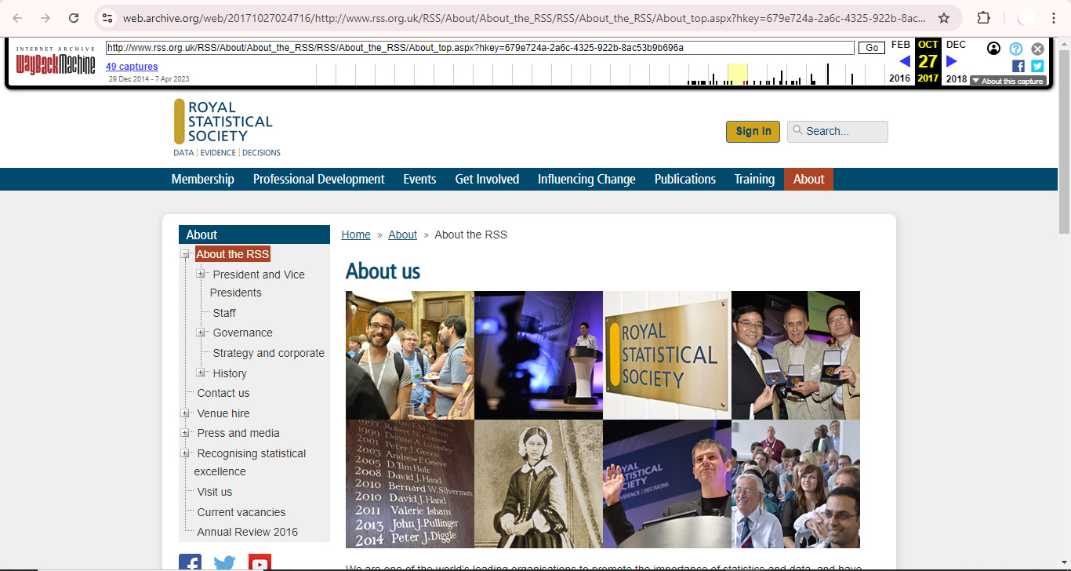This screenshot has height=571, width=1071.
Task: Select the highlighted About the RSS tree item
Action: (232, 254)
